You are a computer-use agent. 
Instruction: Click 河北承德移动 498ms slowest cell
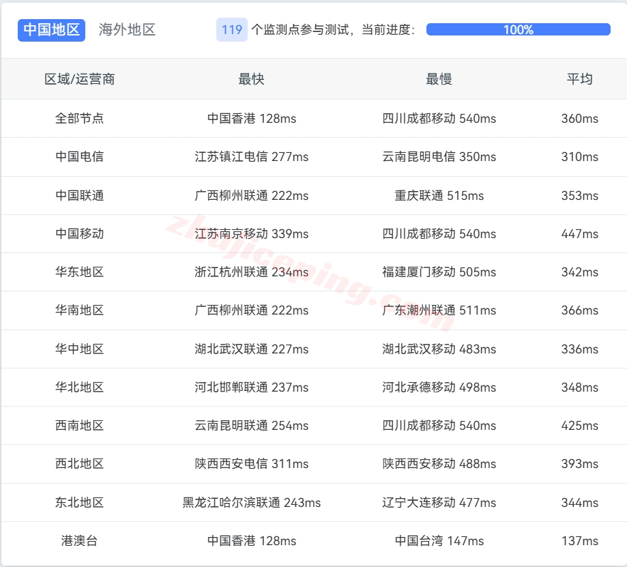tap(439, 387)
